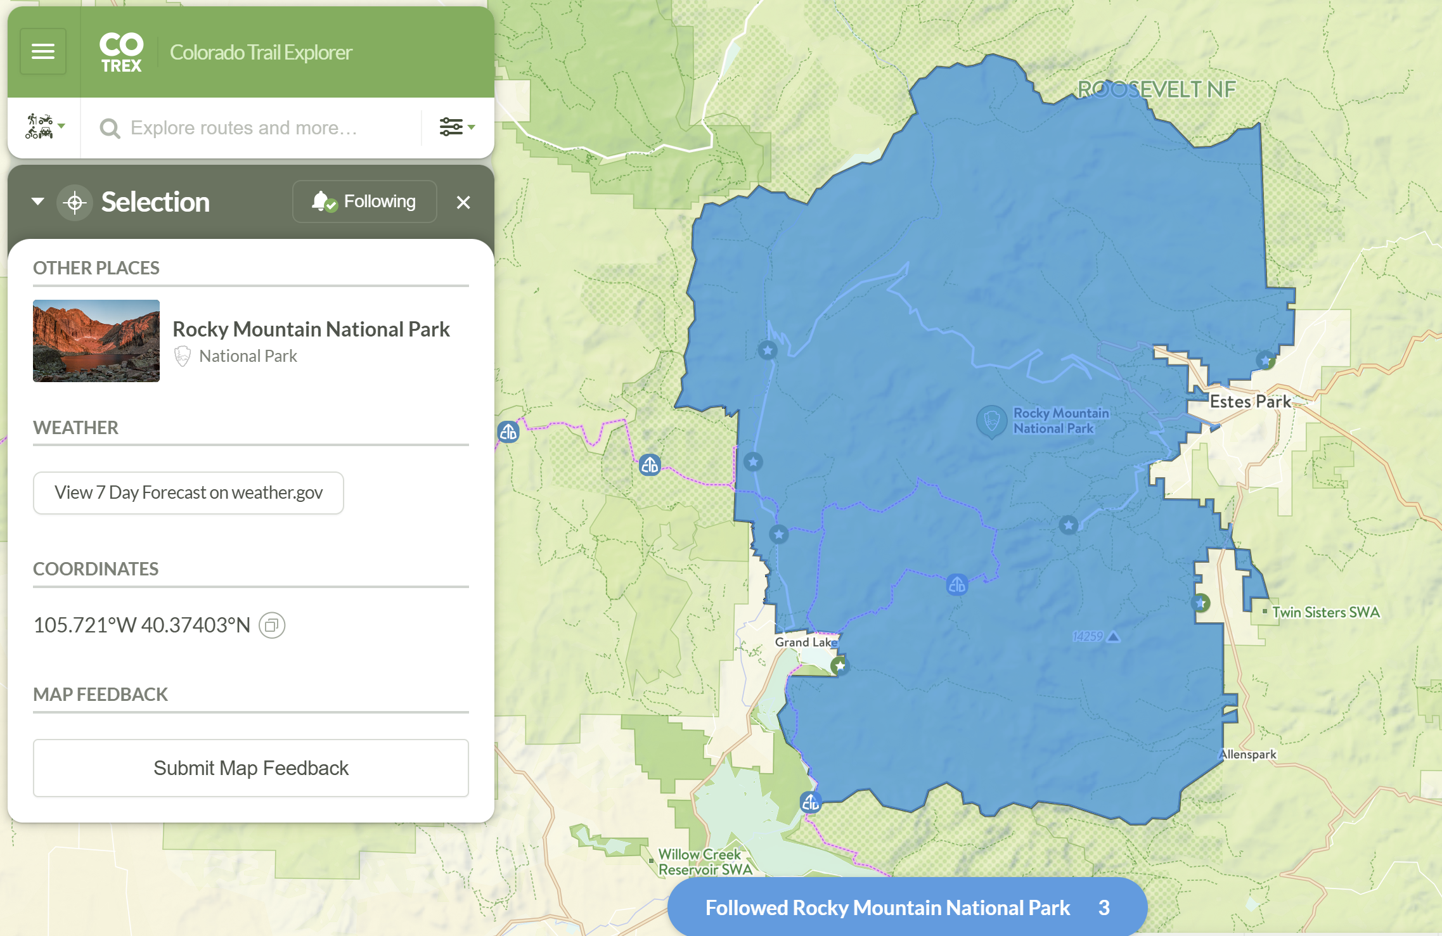Click the Followed Rocky Mountain National Park toast

[907, 907]
